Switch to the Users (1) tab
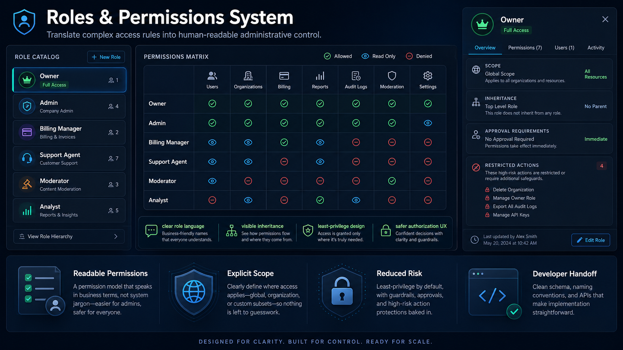This screenshot has width=623, height=350. click(564, 48)
